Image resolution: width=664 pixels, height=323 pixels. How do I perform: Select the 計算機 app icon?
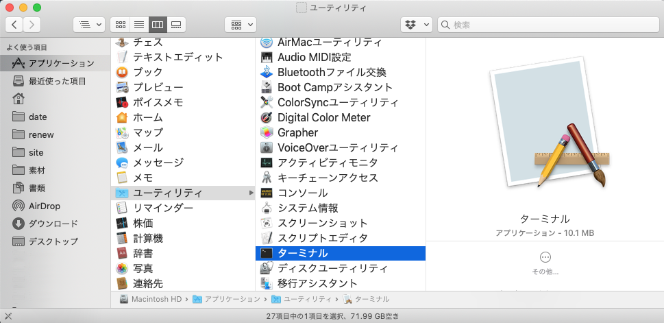[122, 238]
